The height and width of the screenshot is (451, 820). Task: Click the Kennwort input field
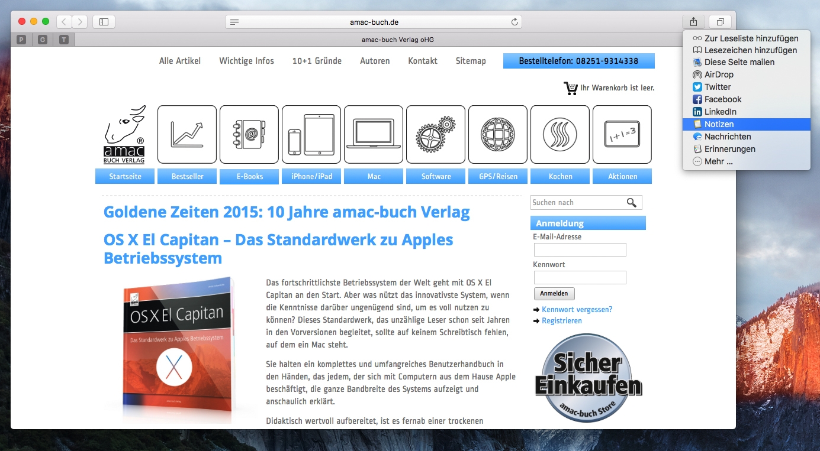(x=580, y=277)
